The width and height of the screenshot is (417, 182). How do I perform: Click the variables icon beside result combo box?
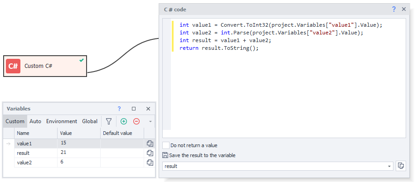400,166
